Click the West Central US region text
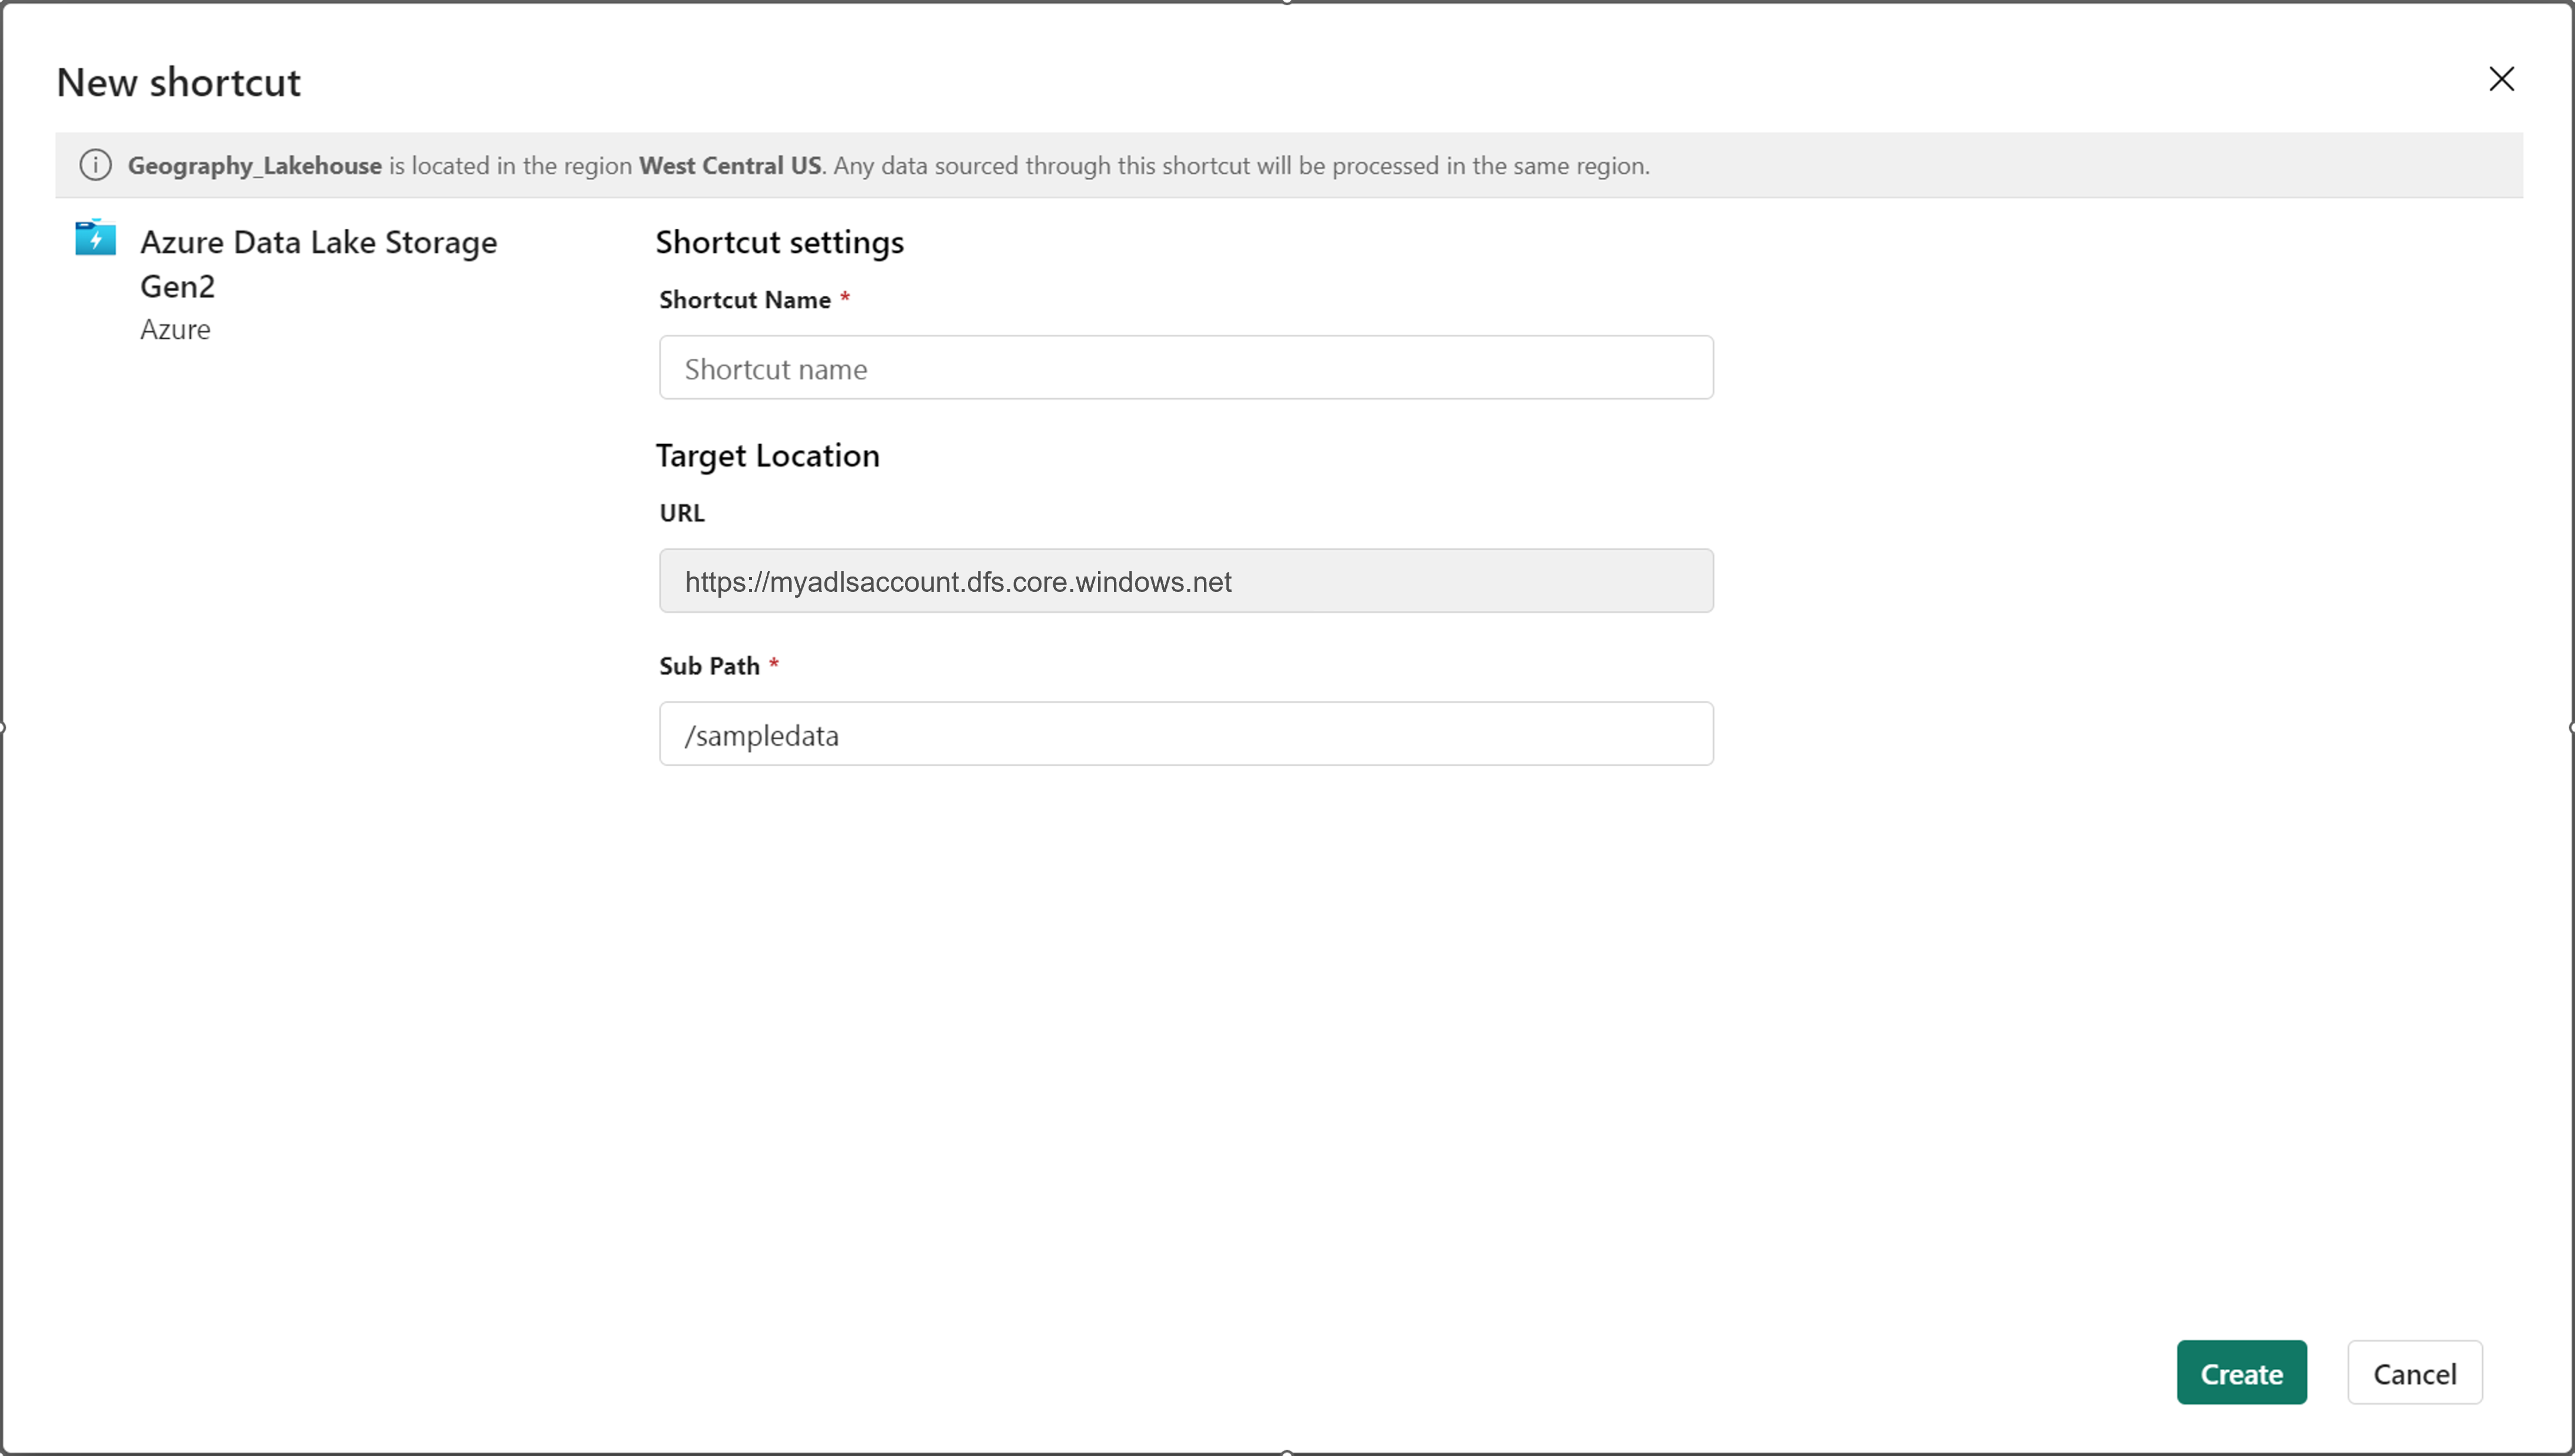The height and width of the screenshot is (1456, 2575). coord(730,166)
